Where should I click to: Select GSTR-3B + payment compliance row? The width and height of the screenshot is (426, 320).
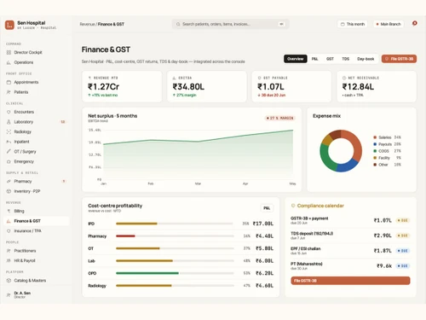tap(350, 220)
